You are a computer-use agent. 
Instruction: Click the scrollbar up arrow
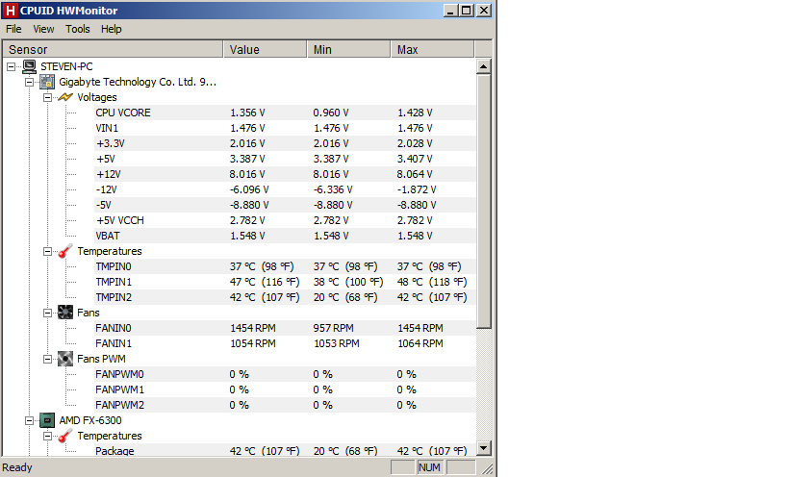coord(483,66)
